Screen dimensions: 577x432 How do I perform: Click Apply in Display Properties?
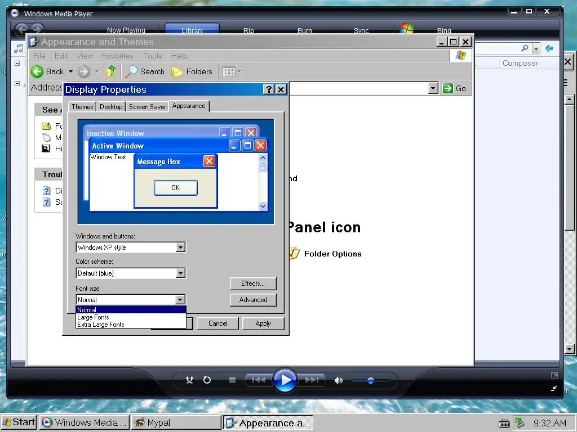coord(263,323)
